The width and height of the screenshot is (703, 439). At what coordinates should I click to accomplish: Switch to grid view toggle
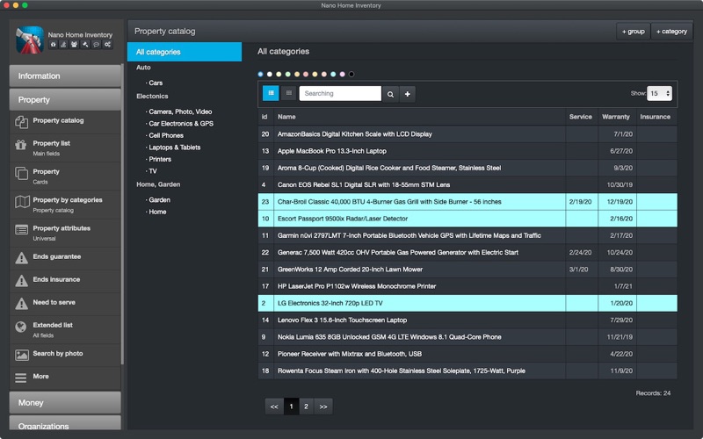(x=289, y=93)
